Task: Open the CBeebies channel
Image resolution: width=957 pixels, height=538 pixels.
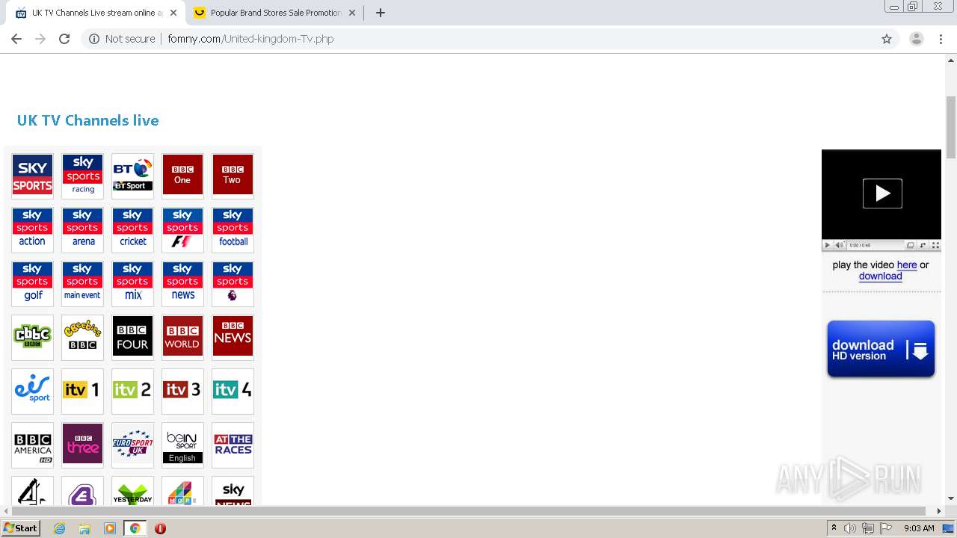Action: coord(82,337)
